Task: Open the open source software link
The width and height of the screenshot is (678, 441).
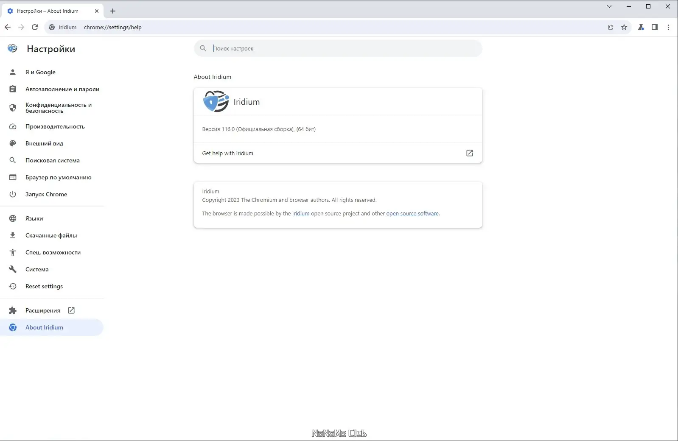Action: [412, 213]
